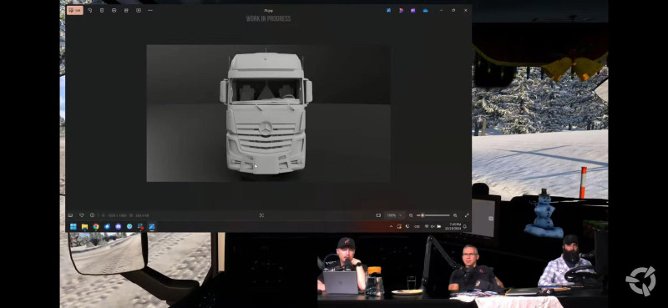Show file info with the info icon

(x=92, y=215)
